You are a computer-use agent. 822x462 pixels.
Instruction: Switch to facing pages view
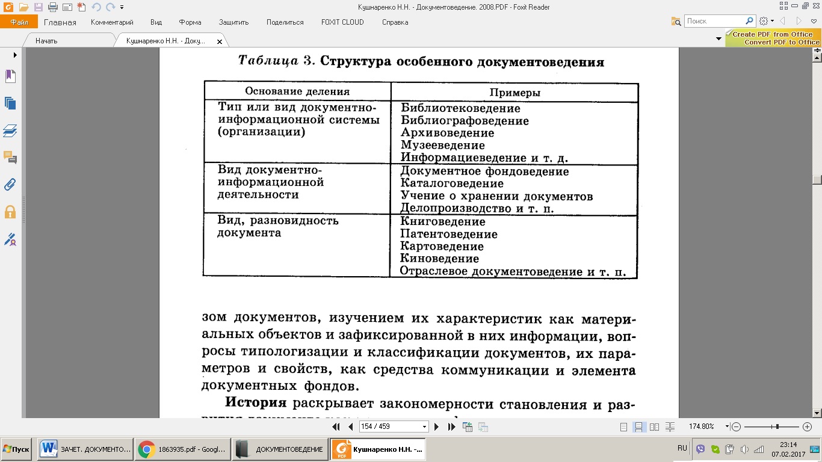[654, 427]
